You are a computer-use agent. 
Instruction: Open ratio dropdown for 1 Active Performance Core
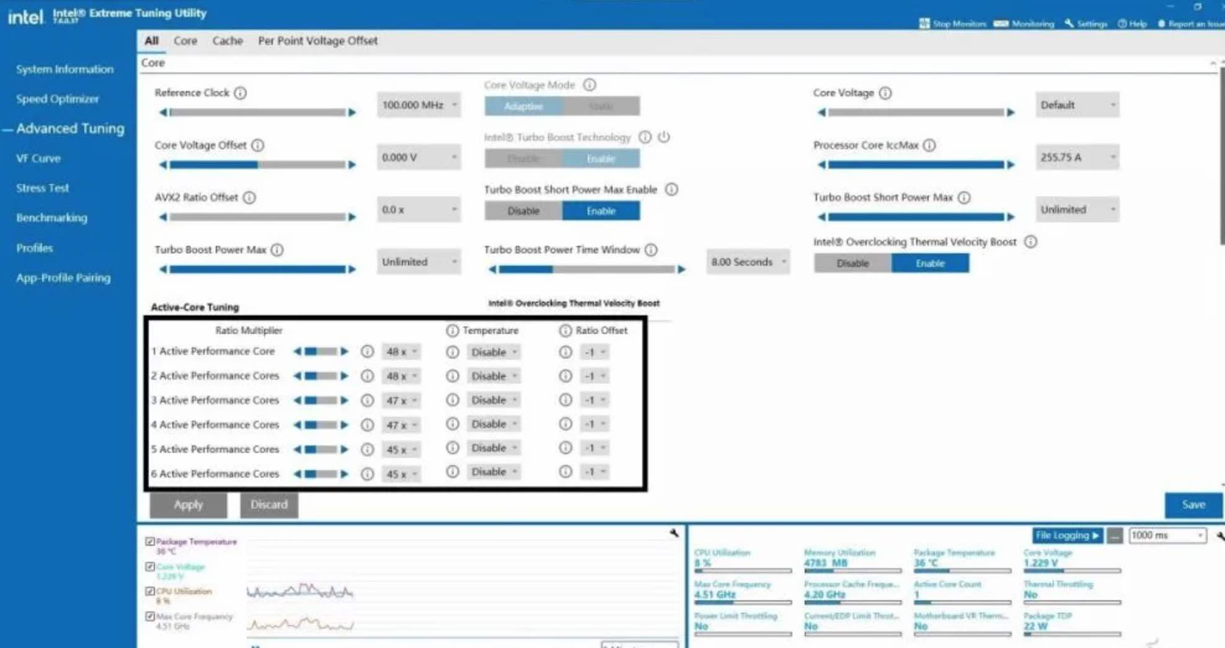(401, 352)
